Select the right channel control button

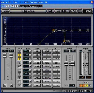coord(90,85)
